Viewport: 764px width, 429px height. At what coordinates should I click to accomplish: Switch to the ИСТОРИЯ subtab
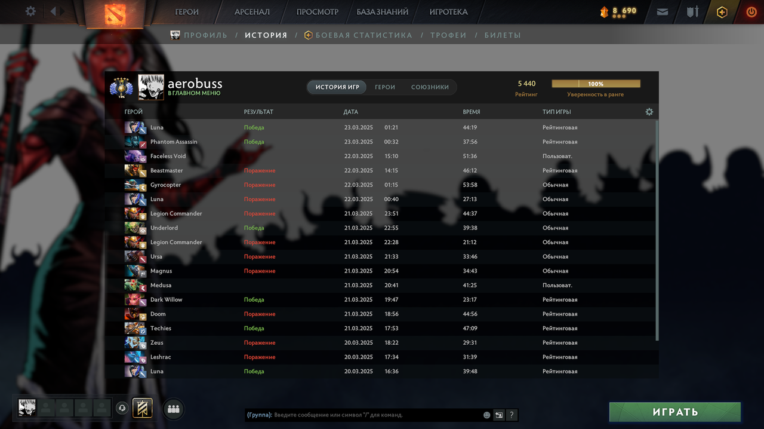click(266, 35)
